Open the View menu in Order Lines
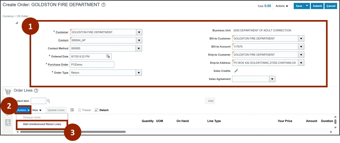 pos(36,110)
